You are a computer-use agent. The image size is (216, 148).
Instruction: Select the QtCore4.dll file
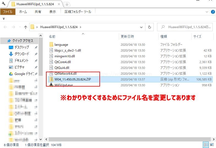pos(63,62)
